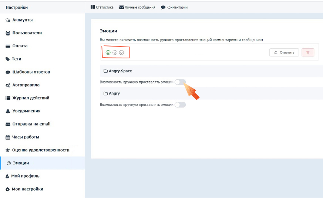Click the Аккаунты chat bubbles icon
Viewport: 323px width, 198px height.
pos(8,20)
